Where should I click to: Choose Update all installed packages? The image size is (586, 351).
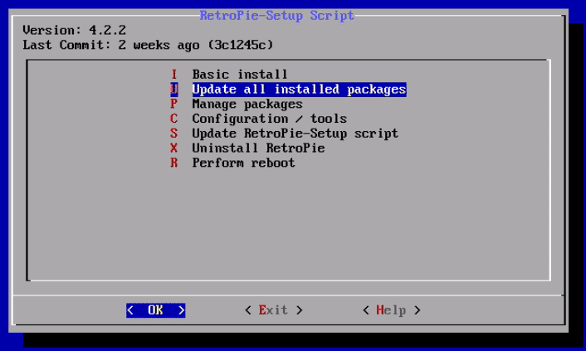point(288,90)
